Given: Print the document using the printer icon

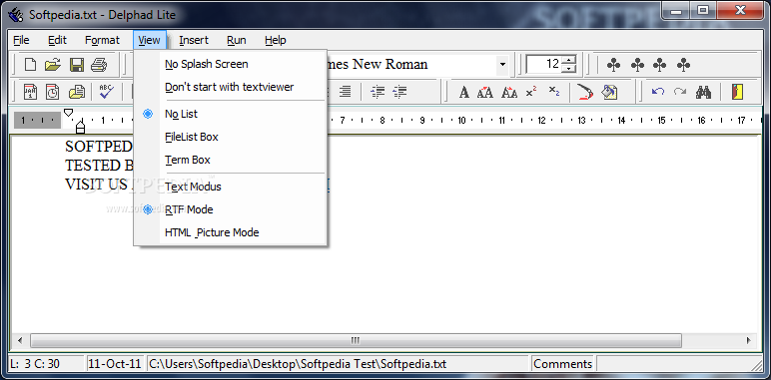Looking at the screenshot, I should coord(98,64).
